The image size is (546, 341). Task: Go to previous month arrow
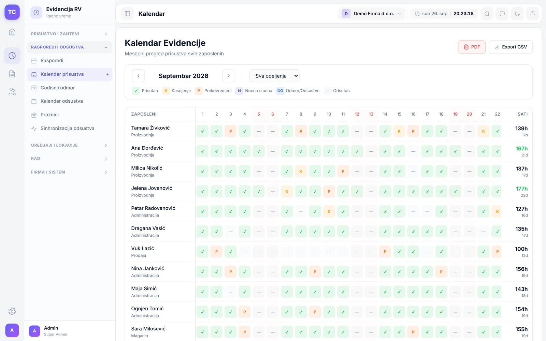point(139,76)
